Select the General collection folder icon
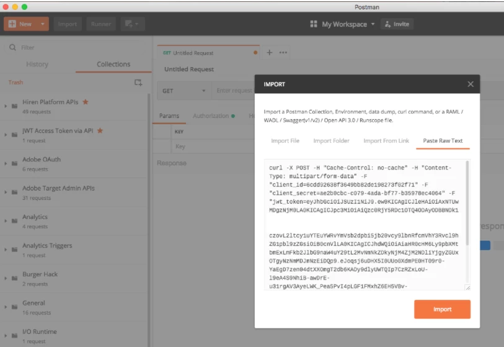 click(14, 307)
